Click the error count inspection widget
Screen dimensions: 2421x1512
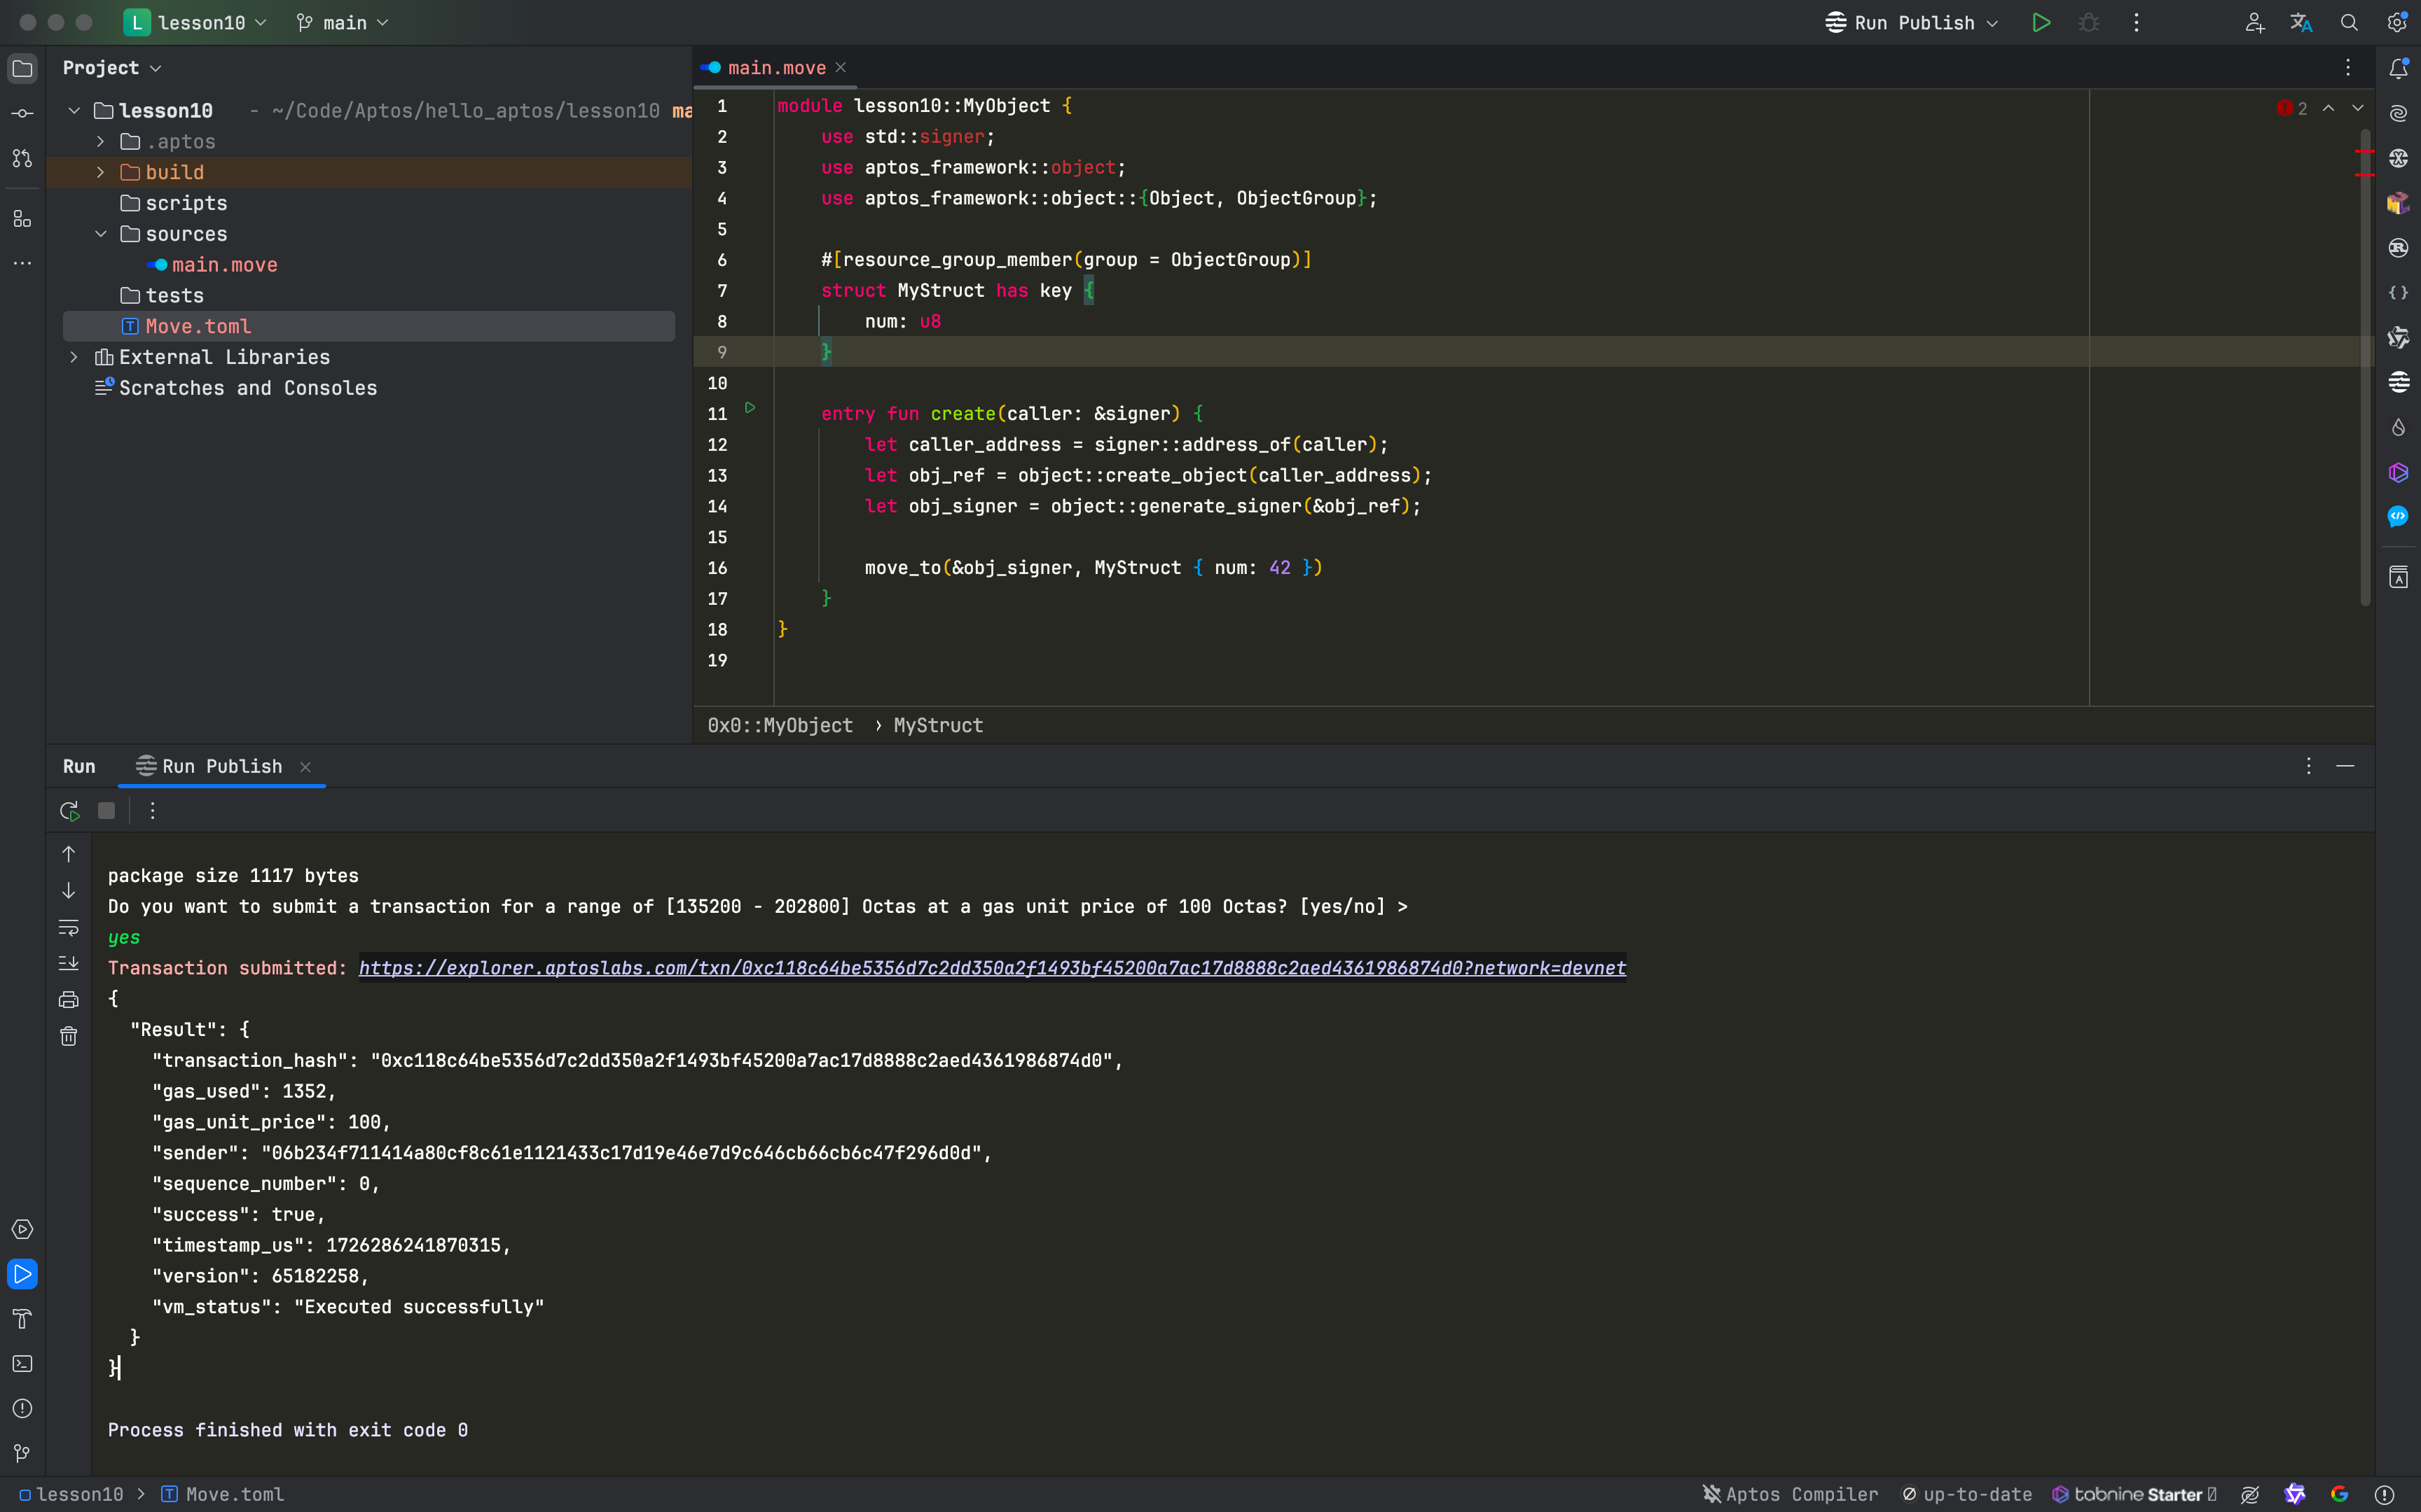2292,108
